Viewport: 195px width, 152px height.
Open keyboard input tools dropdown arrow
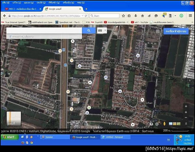tap(105, 30)
